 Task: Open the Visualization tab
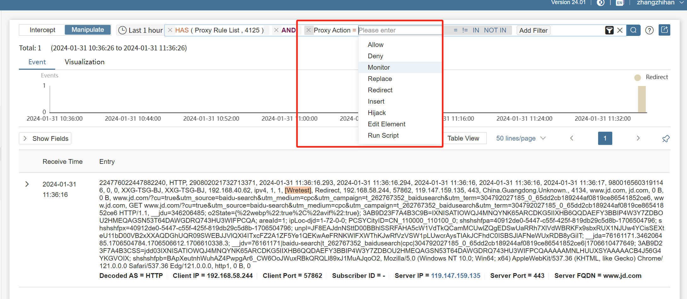coord(84,62)
